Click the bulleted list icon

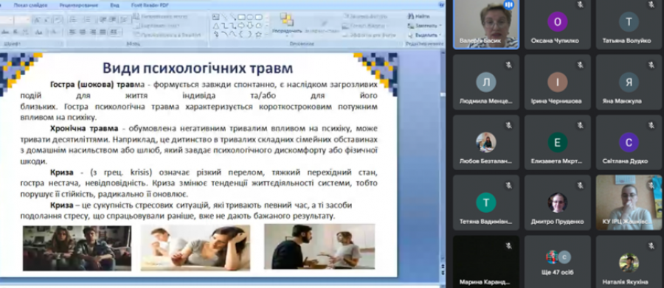73,19
